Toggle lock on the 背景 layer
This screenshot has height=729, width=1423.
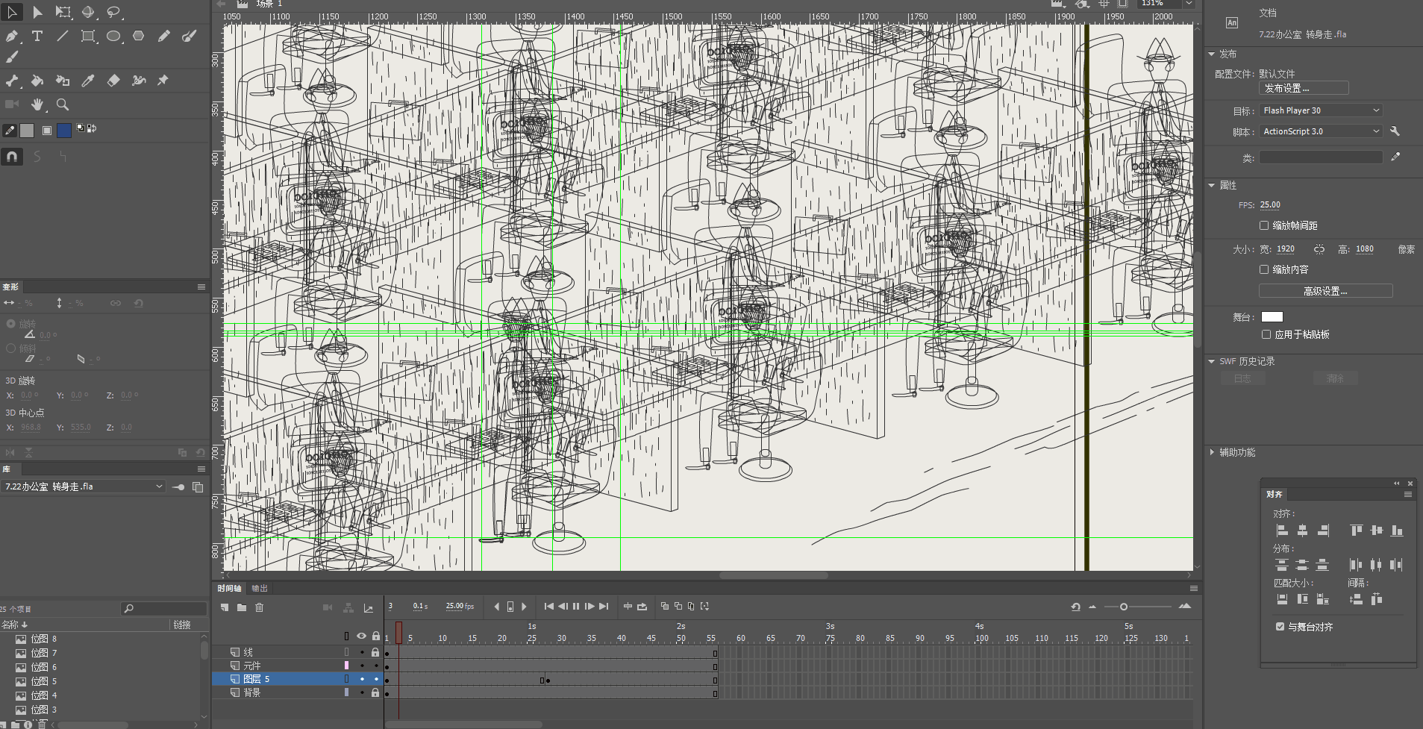pos(376,692)
